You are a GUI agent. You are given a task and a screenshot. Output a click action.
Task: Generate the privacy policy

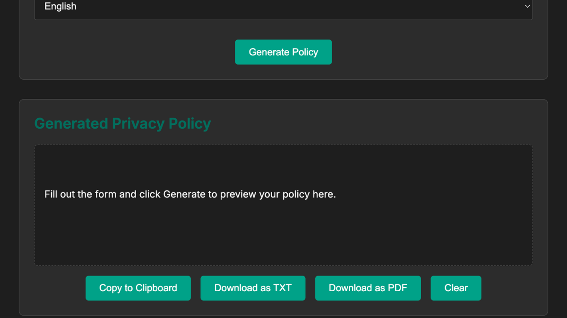coord(283,52)
